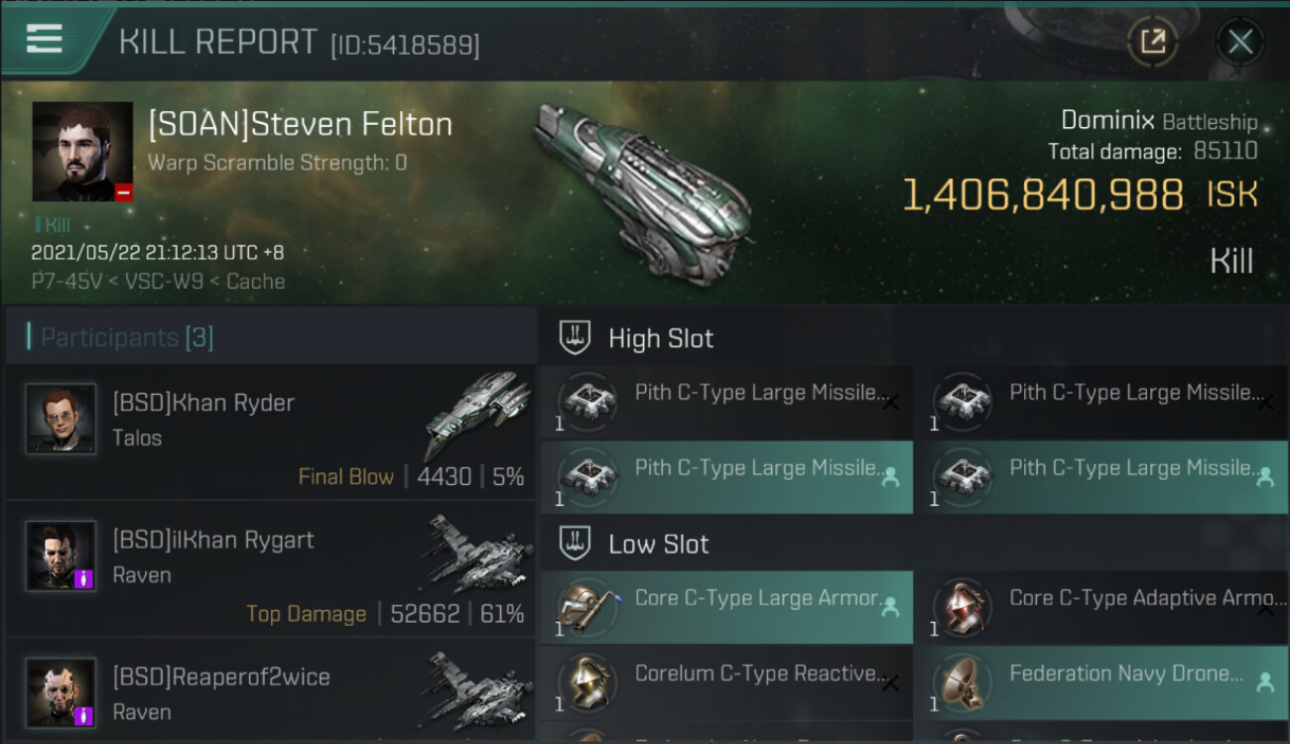Open Steven Felton's character portrait
The image size is (1290, 744).
[x=82, y=152]
